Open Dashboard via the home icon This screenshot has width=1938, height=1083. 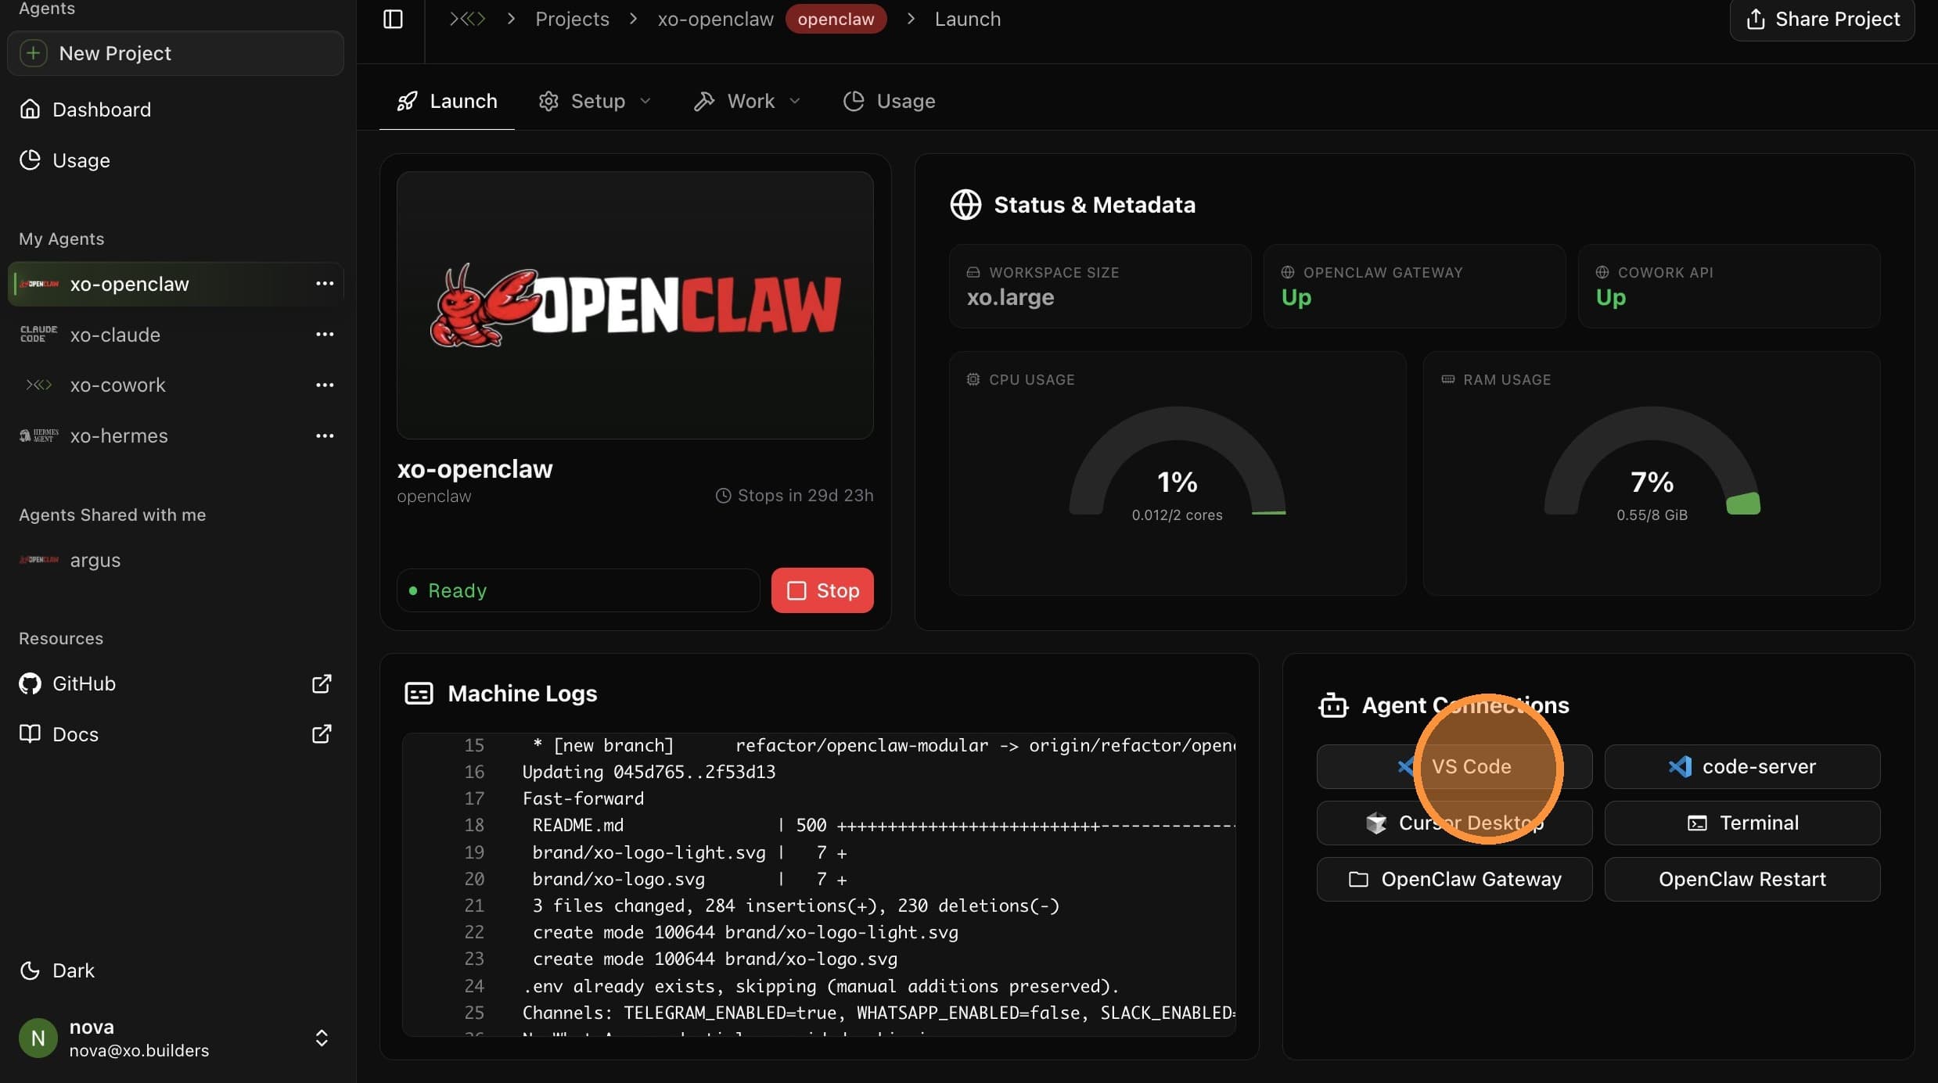(x=30, y=109)
